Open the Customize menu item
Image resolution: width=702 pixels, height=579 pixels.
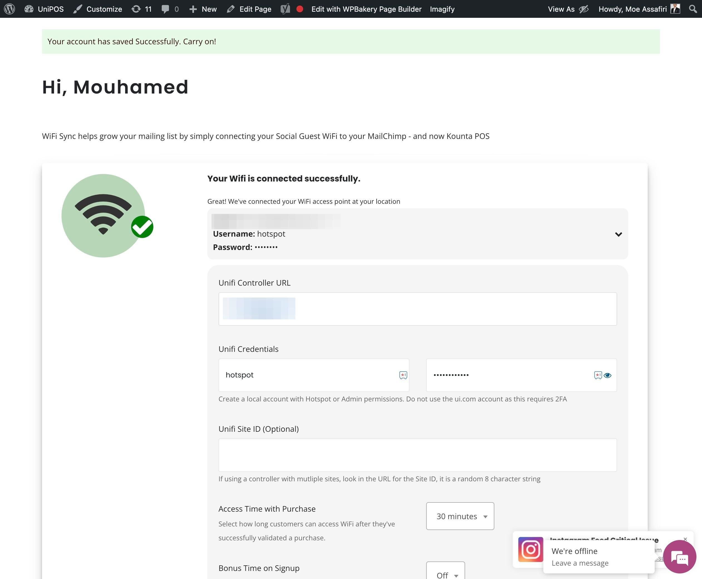(98, 9)
